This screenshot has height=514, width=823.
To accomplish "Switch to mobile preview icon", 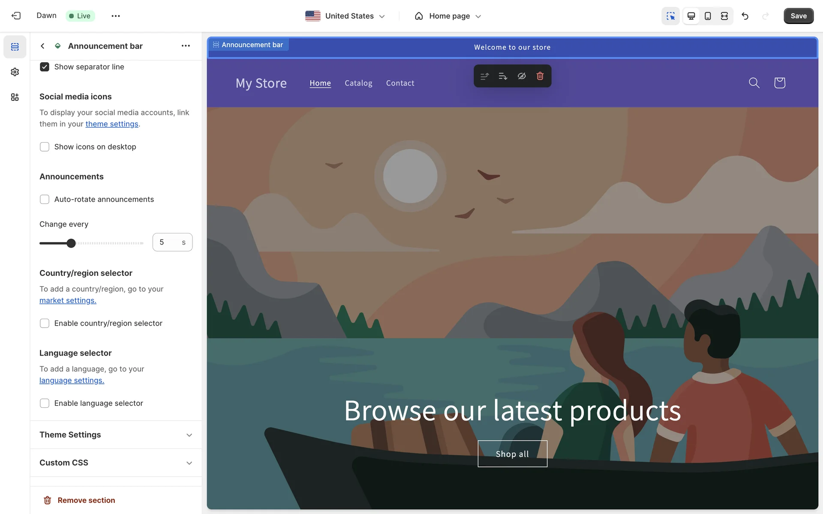I will (708, 16).
